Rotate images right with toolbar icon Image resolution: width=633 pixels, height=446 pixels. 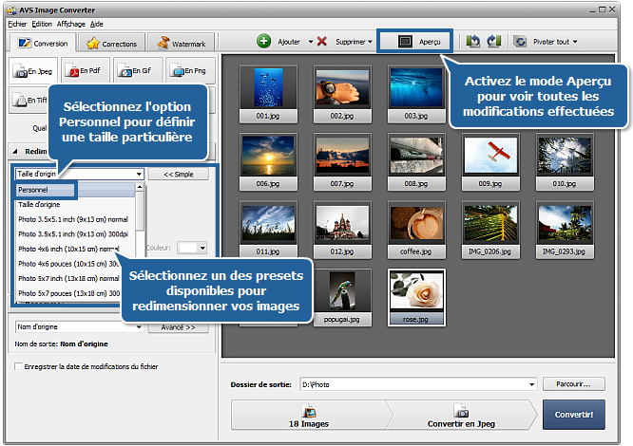[x=493, y=42]
